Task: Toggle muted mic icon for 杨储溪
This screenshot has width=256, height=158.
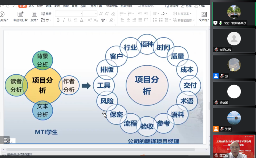Action: coord(216,103)
